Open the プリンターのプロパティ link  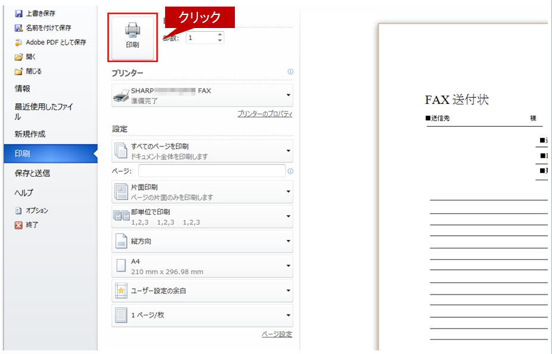point(265,114)
